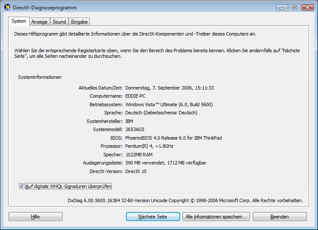This screenshot has width=318, height=230.
Task: Click the DirectX-Version label
Action: point(106,171)
